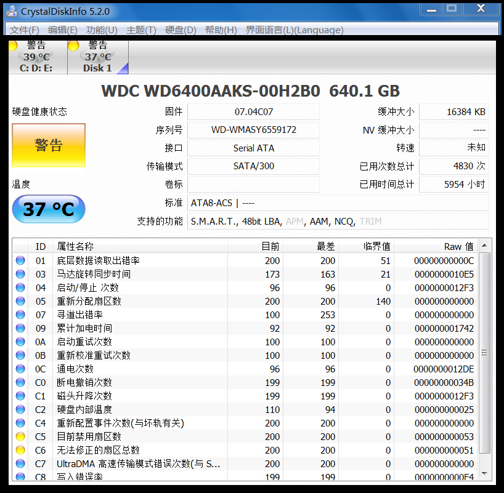Click the Raw 值 column header
This screenshot has width=504, height=493.
[x=436, y=246]
